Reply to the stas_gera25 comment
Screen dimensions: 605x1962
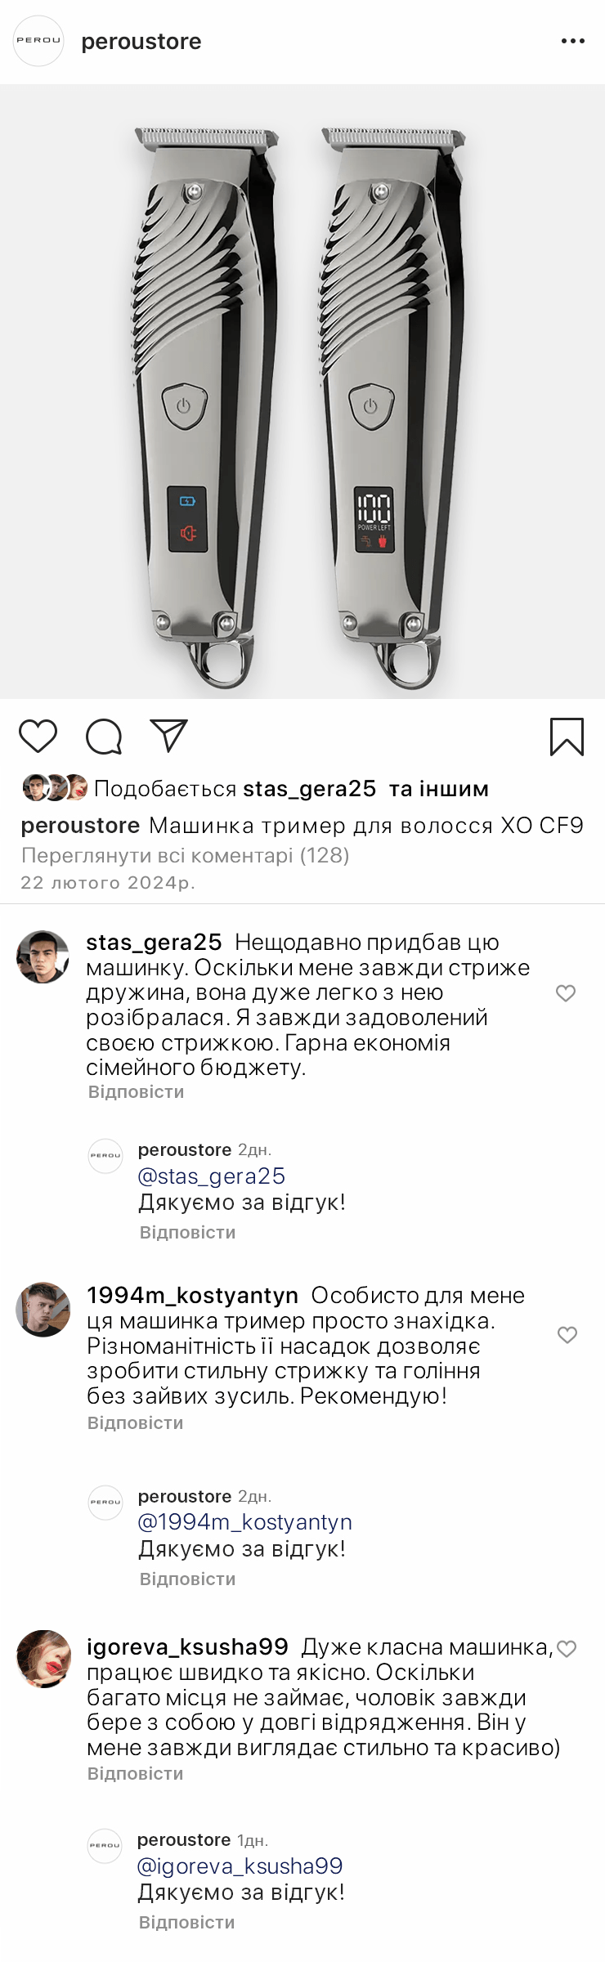click(x=136, y=1092)
